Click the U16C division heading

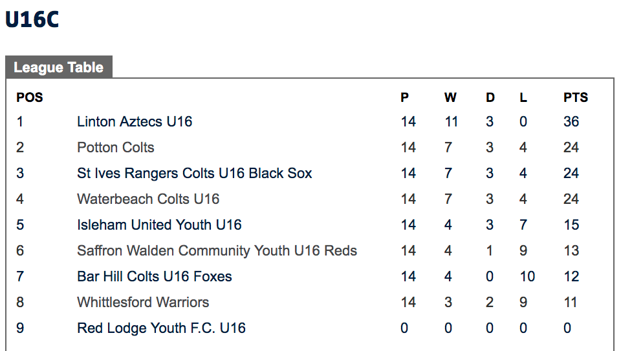coord(32,19)
